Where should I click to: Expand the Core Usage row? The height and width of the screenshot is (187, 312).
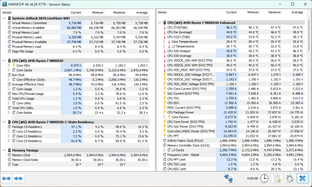tap(9, 89)
